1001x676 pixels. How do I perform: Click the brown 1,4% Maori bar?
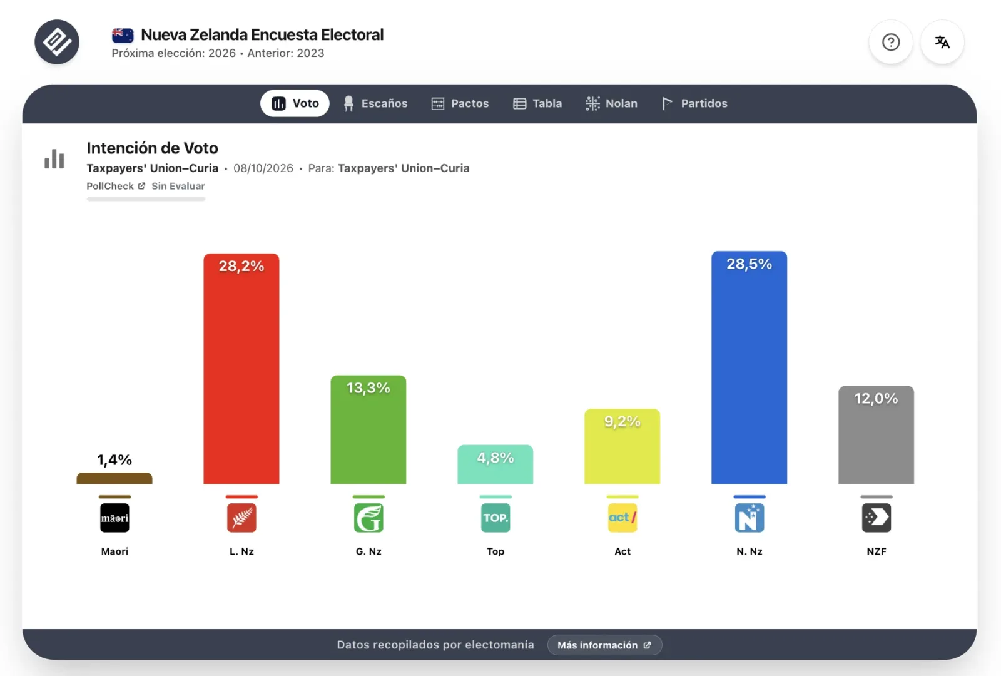click(x=114, y=478)
